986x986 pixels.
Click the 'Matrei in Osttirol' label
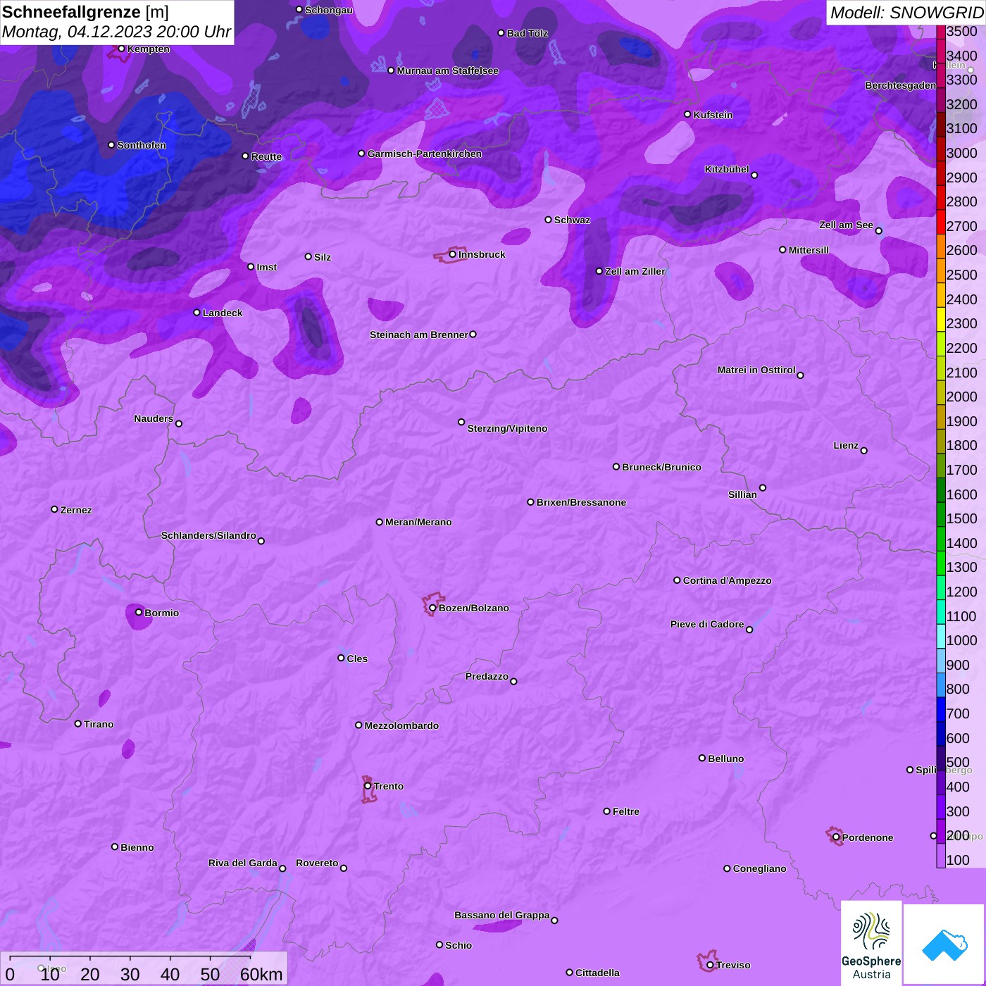pos(756,370)
